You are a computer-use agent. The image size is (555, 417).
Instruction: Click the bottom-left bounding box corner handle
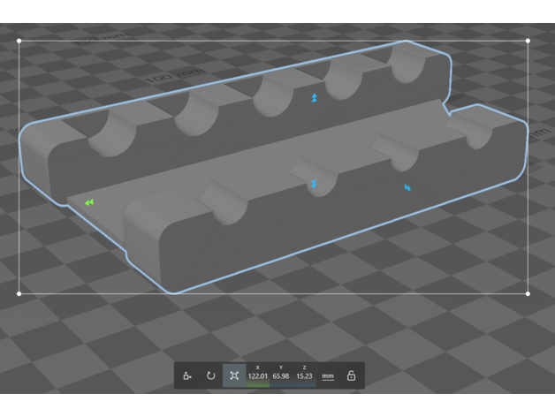click(19, 293)
